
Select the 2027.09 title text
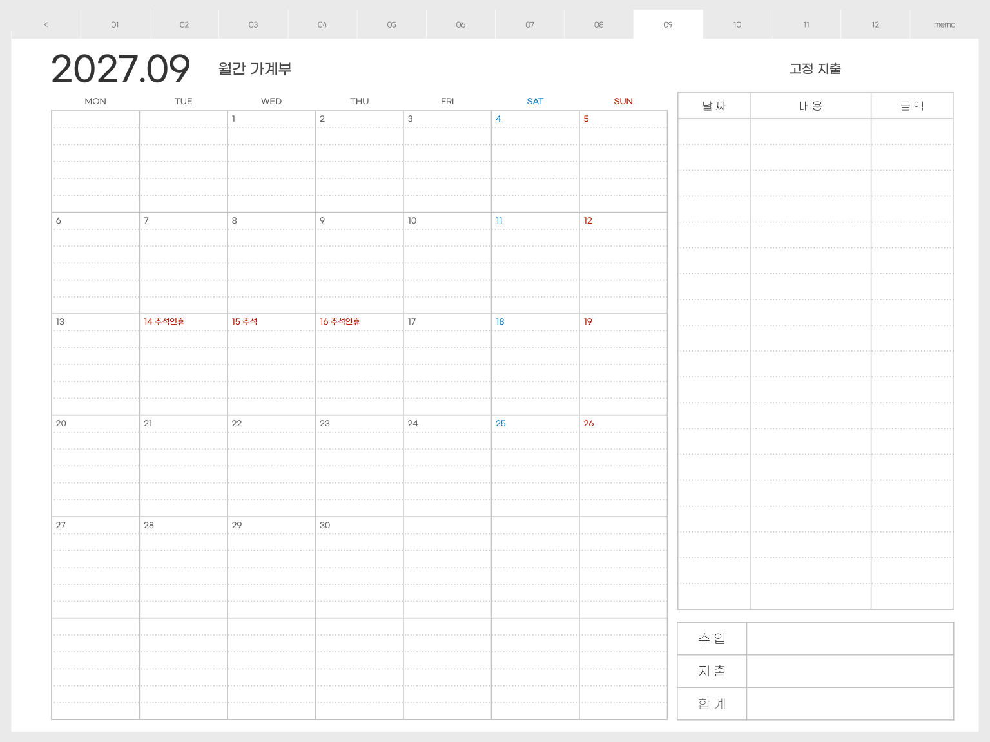point(121,69)
